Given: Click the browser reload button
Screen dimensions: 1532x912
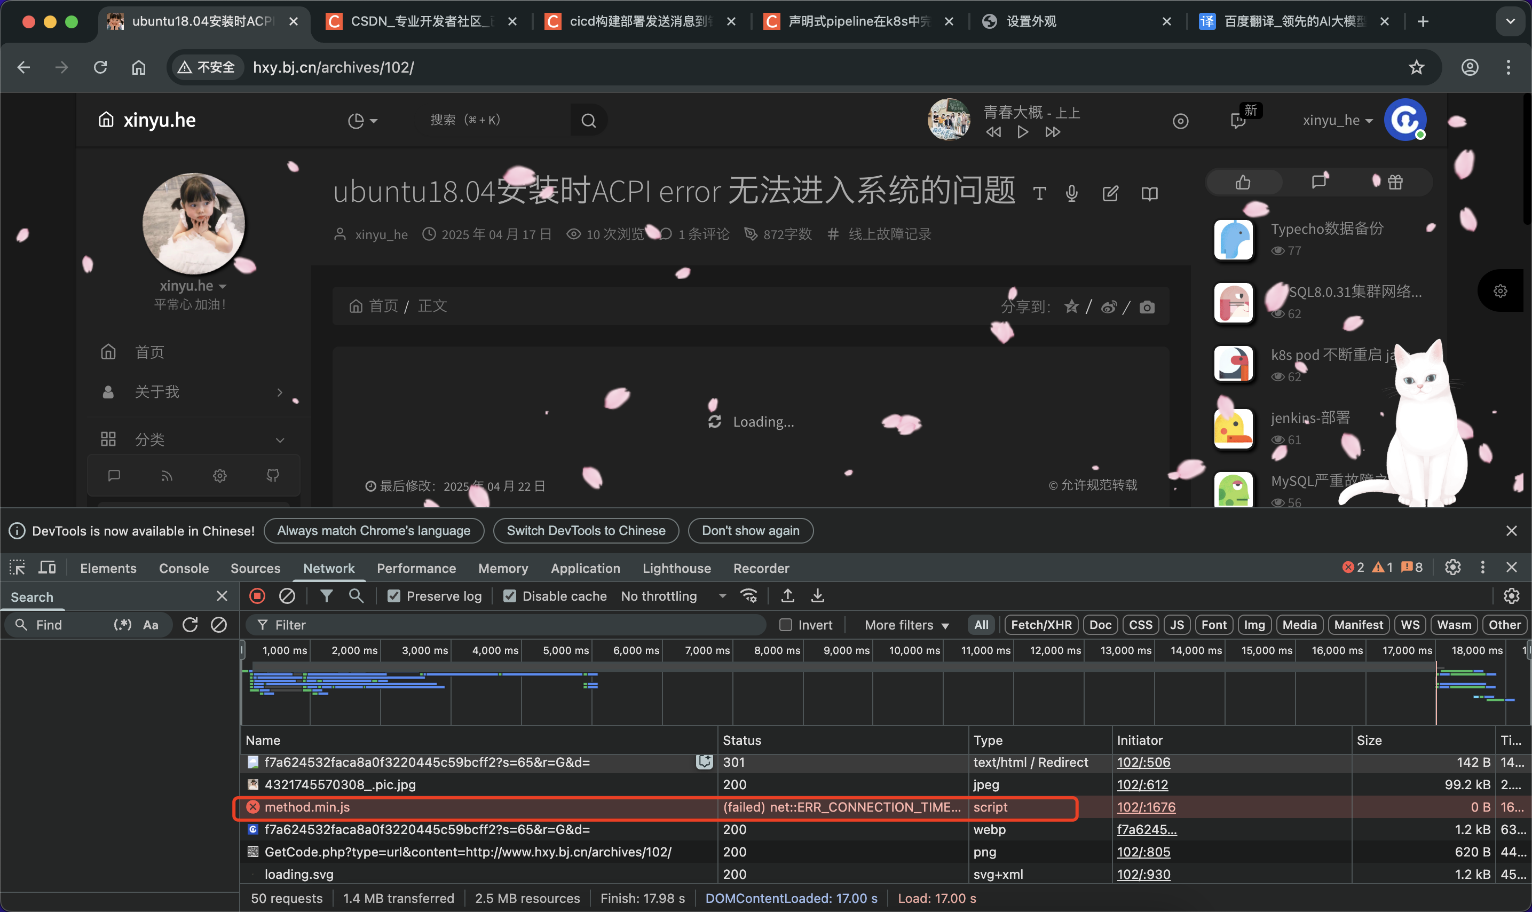Looking at the screenshot, I should click(100, 67).
